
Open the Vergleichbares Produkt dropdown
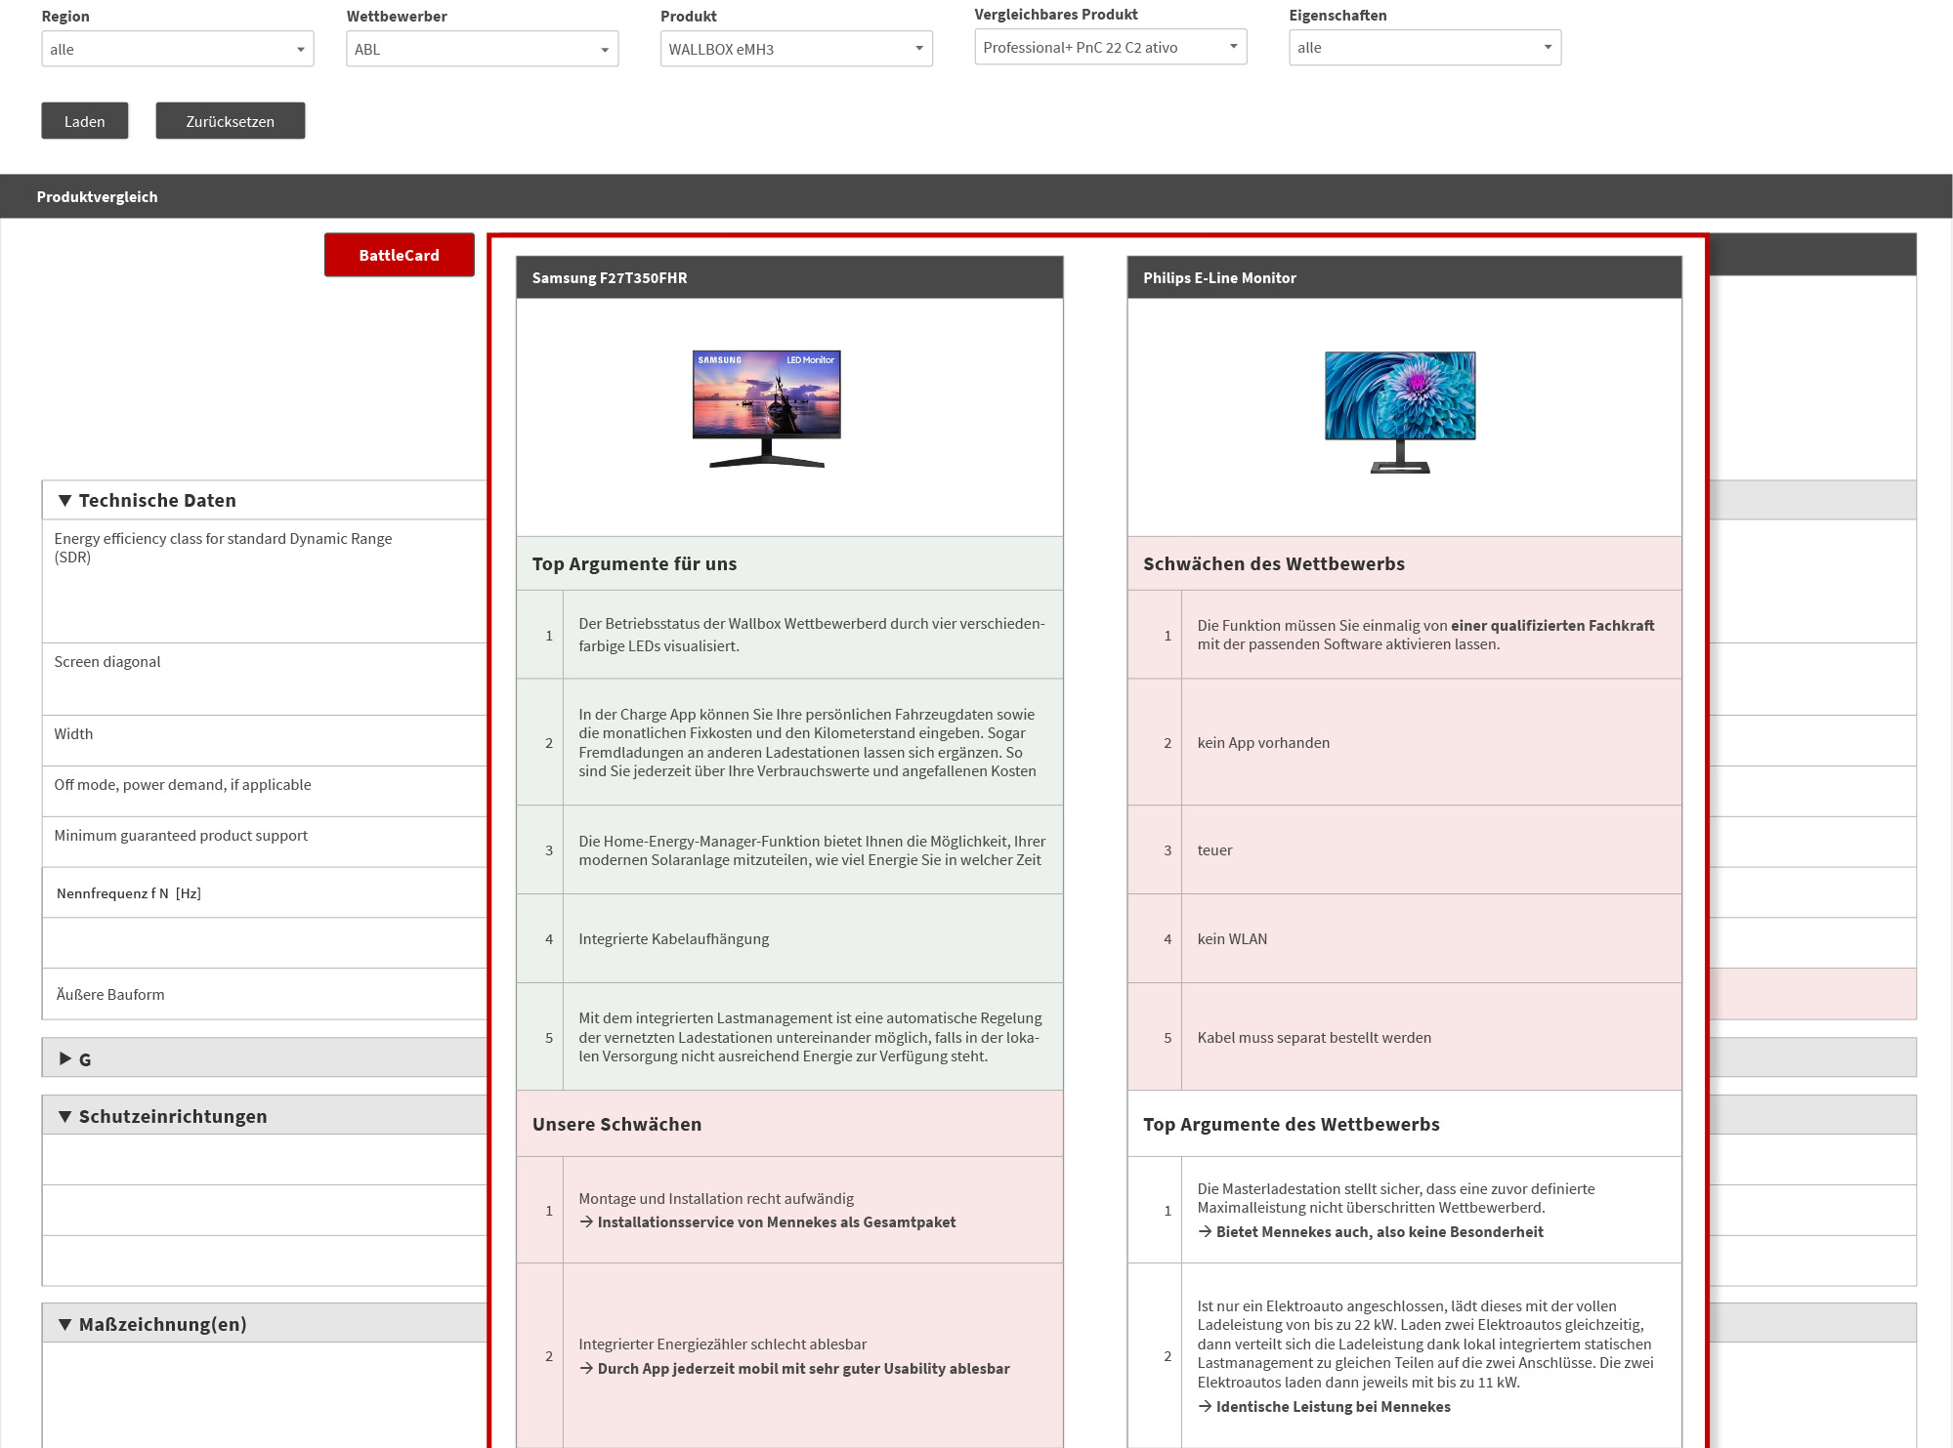(x=1111, y=47)
